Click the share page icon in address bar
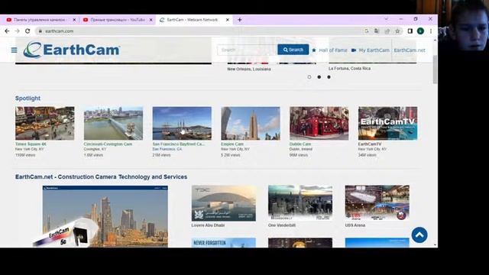Screen dimensions: 489x275 click(387, 31)
